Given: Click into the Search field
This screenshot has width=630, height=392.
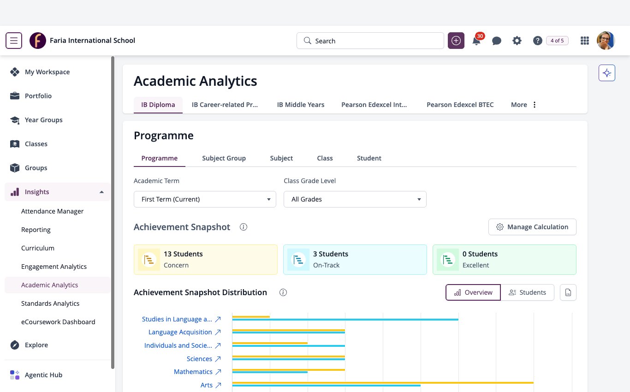Looking at the screenshot, I should [370, 41].
